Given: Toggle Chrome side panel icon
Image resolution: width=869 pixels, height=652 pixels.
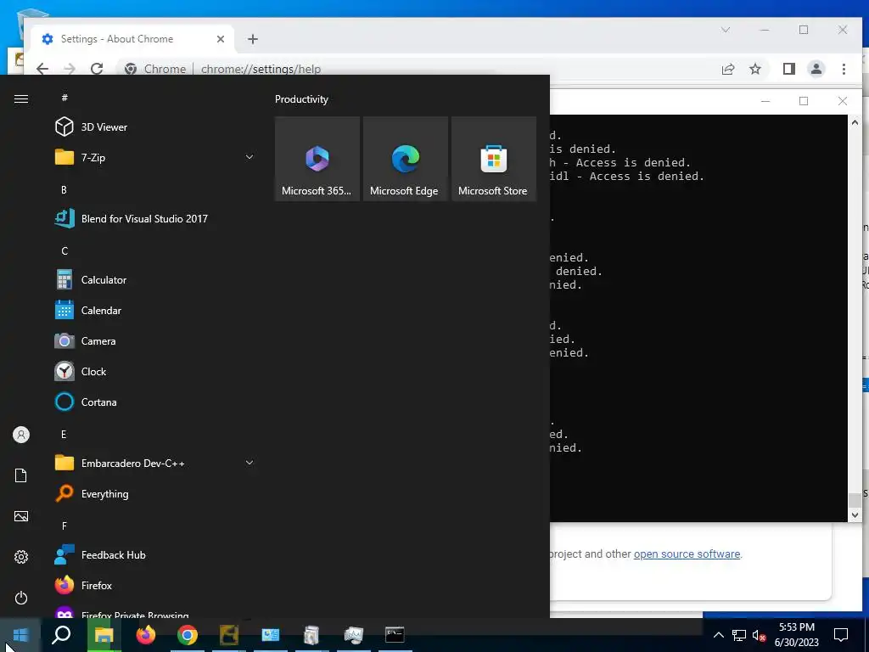Looking at the screenshot, I should coord(788,69).
